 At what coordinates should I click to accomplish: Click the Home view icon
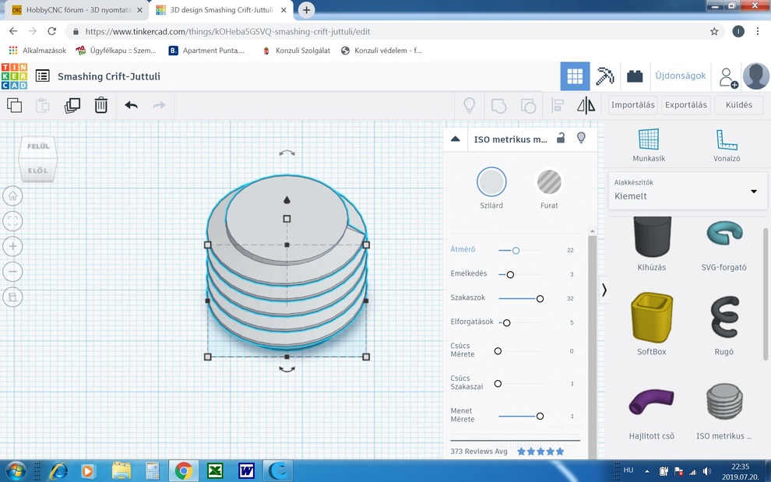pos(12,196)
